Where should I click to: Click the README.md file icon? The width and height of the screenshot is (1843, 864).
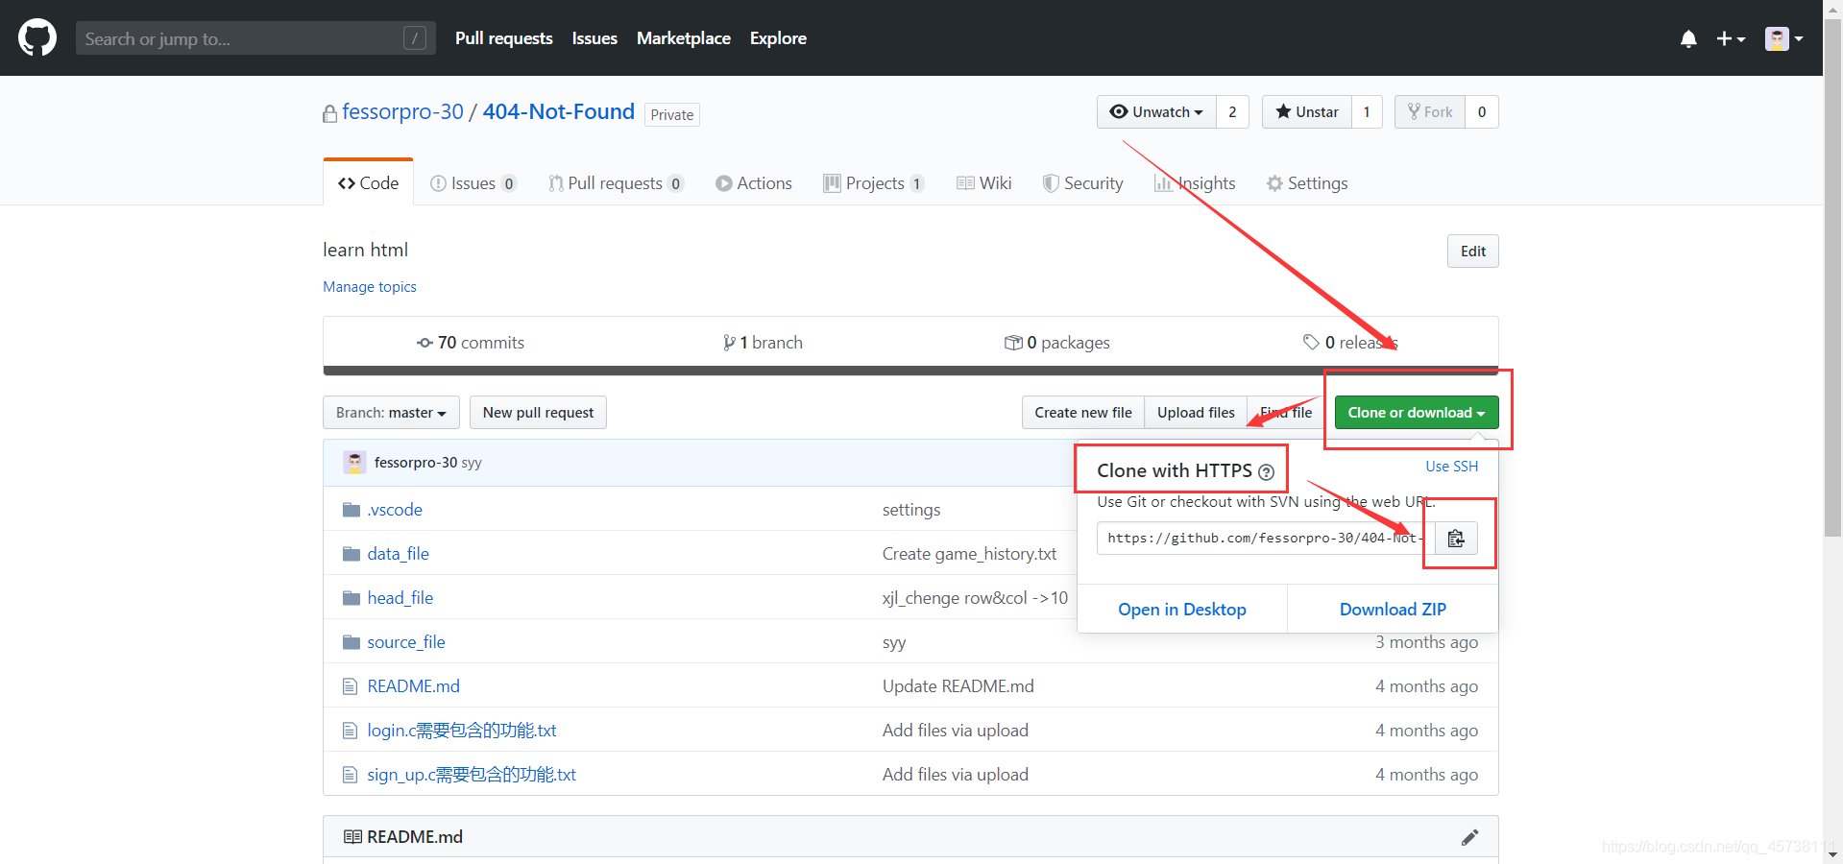351,686
